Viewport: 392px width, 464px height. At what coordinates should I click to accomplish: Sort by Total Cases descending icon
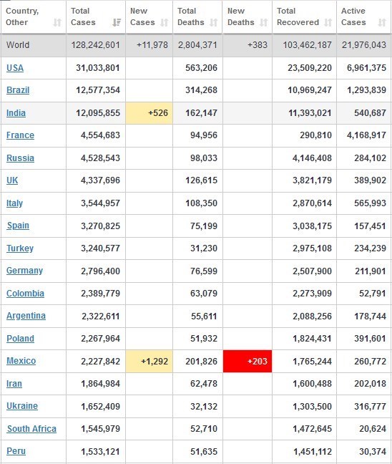tap(117, 22)
